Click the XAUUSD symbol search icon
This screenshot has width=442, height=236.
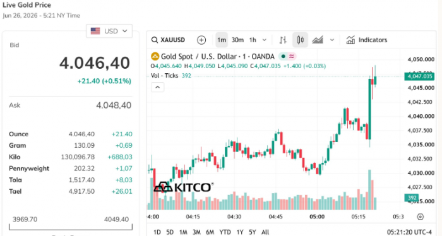coord(155,40)
